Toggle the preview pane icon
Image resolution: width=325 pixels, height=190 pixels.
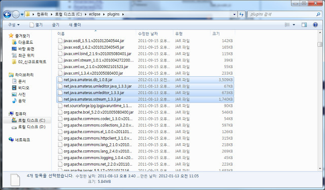(x=304, y=25)
